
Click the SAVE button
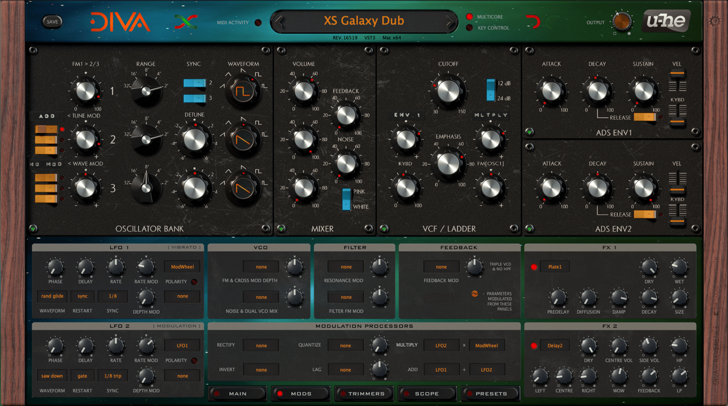(52, 21)
